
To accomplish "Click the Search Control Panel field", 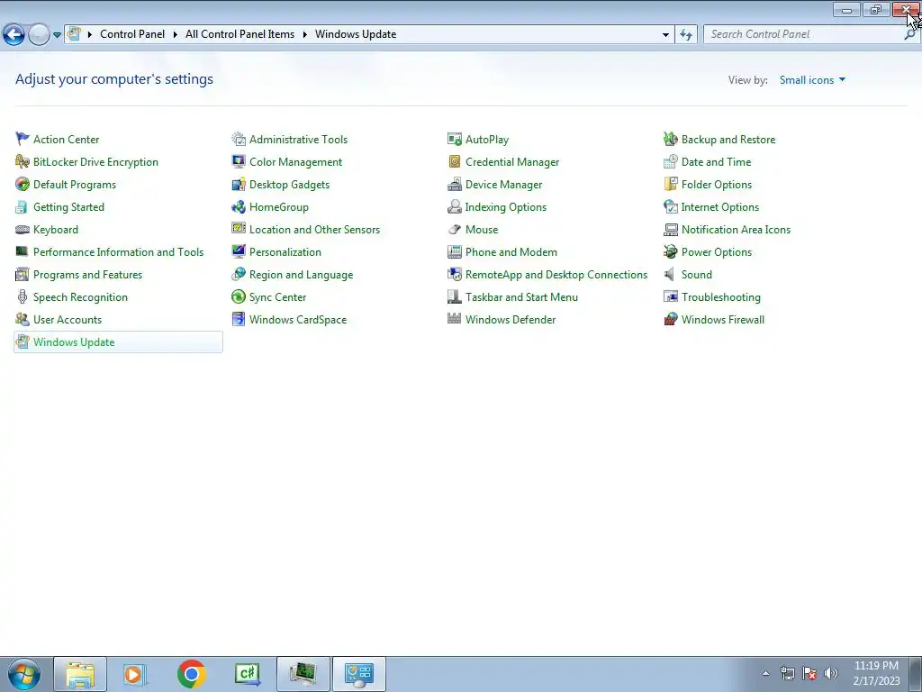I will (809, 35).
